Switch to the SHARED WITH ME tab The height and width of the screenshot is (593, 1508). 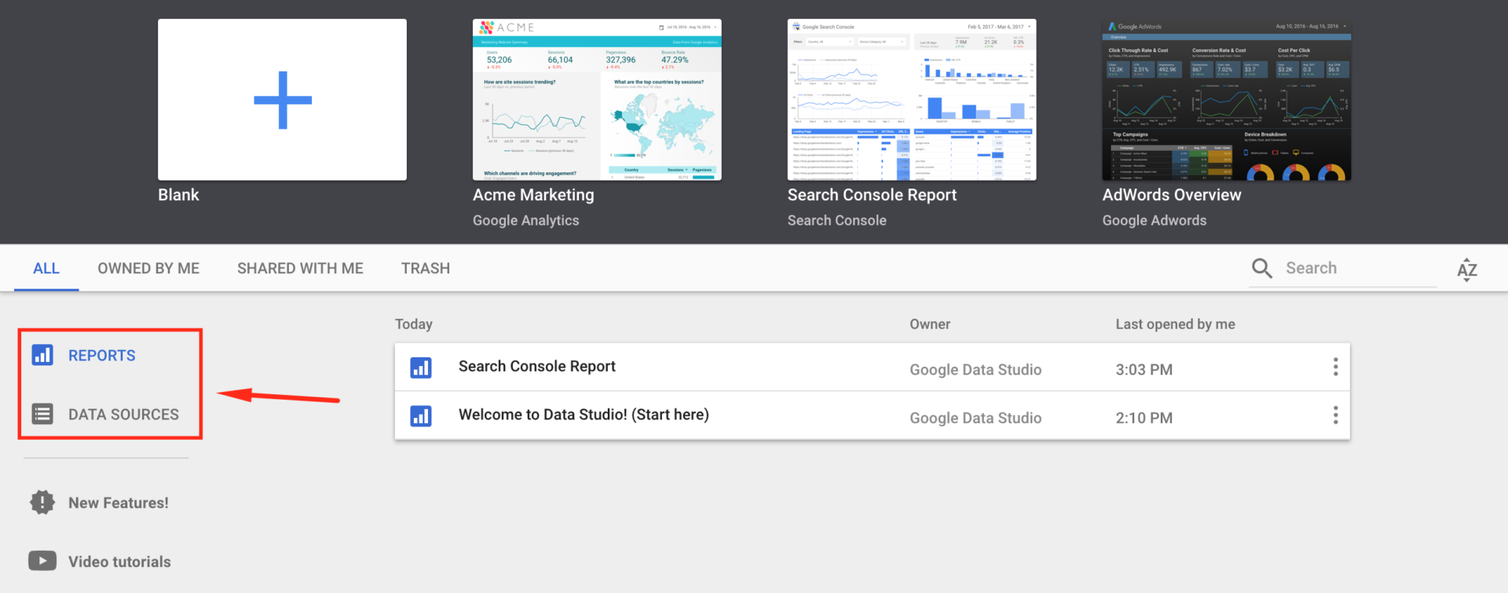pos(300,269)
